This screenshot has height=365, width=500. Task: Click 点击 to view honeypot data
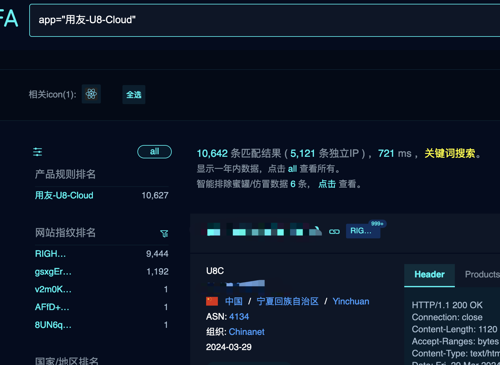pos(327,184)
